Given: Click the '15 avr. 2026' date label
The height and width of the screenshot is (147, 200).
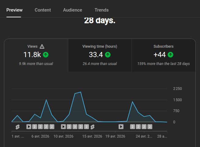Looking at the screenshot, I should click(x=92, y=136).
